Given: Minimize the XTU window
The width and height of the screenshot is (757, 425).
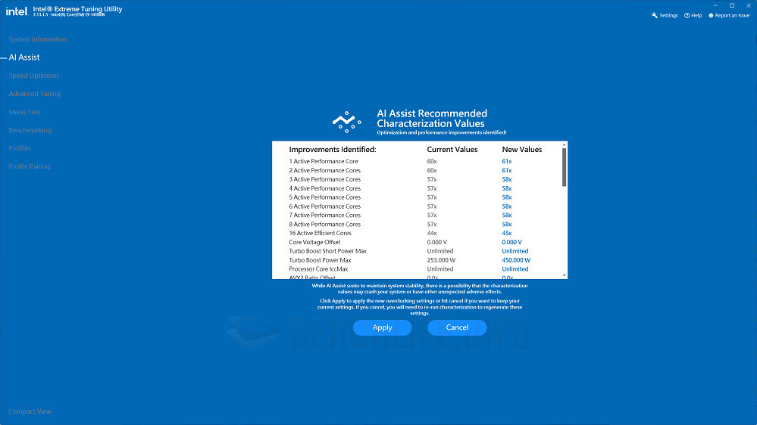Looking at the screenshot, I should 715,5.
